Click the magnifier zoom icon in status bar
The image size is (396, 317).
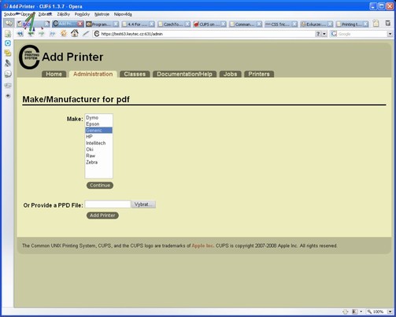tap(369, 311)
